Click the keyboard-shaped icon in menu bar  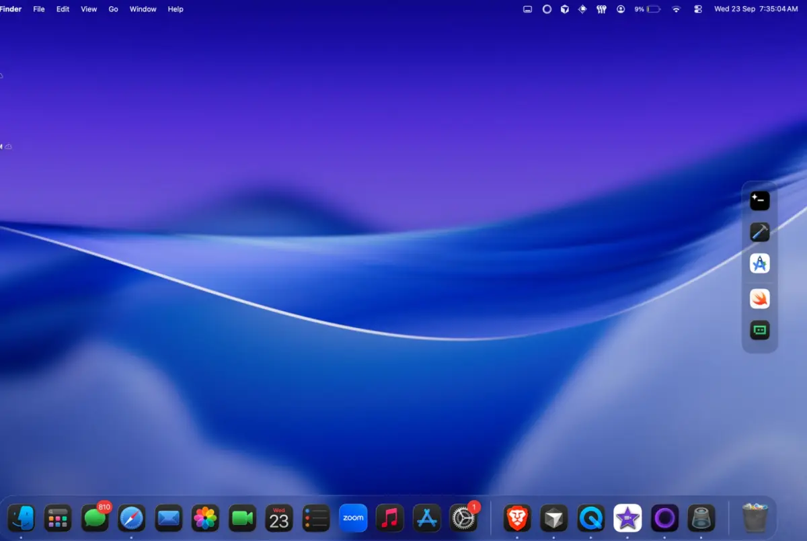coord(528,9)
